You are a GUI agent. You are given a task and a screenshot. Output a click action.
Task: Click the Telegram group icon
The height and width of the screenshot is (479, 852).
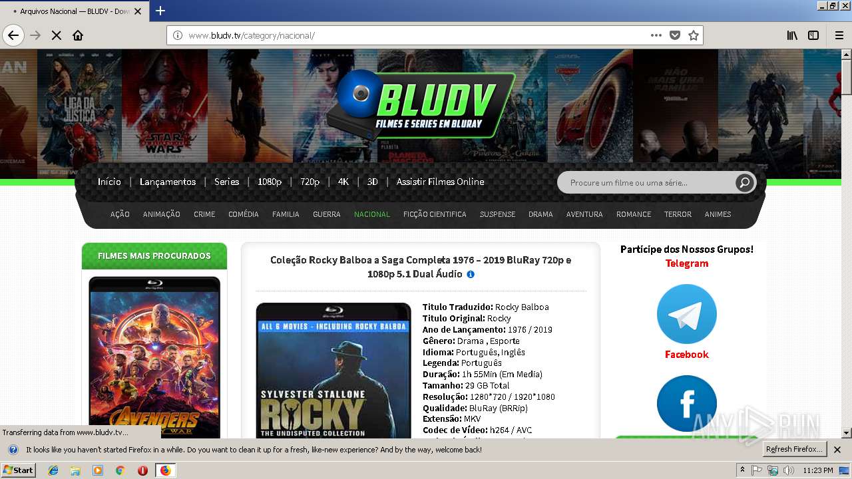click(686, 314)
